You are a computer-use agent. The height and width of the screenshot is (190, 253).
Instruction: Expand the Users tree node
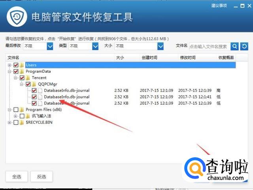point(9,65)
